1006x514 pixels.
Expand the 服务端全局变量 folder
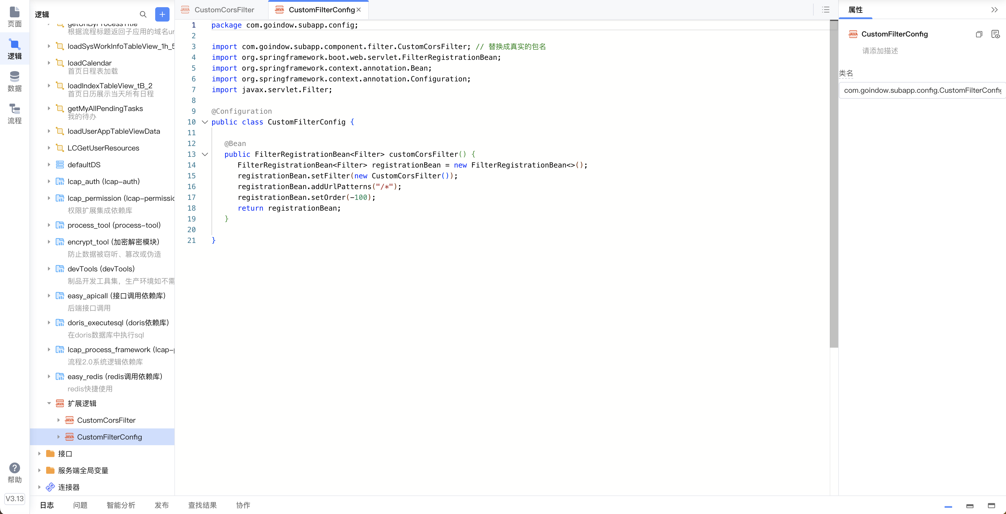(x=40, y=470)
